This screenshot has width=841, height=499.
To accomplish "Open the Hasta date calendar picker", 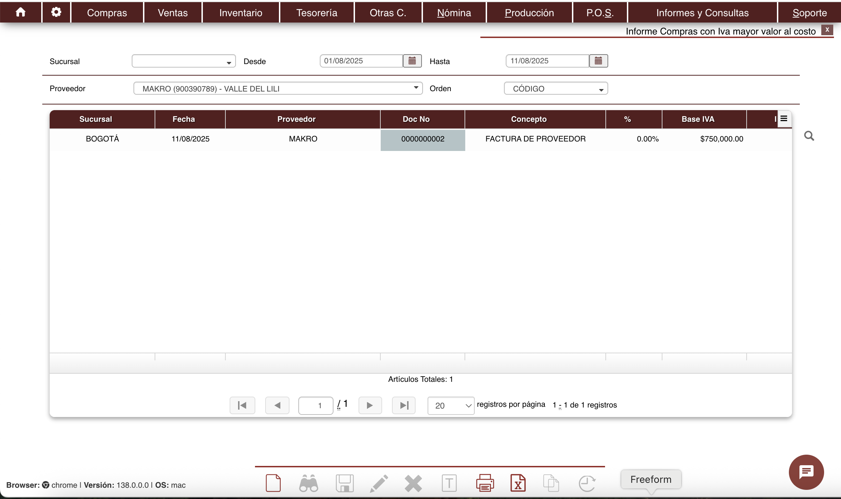I will click(x=598, y=61).
